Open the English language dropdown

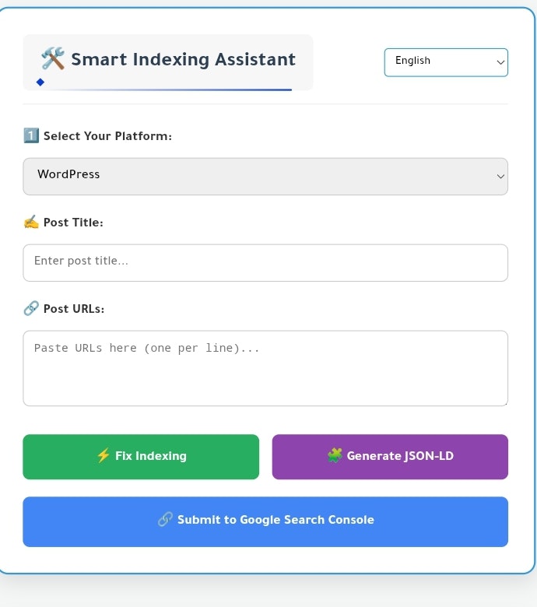click(445, 62)
